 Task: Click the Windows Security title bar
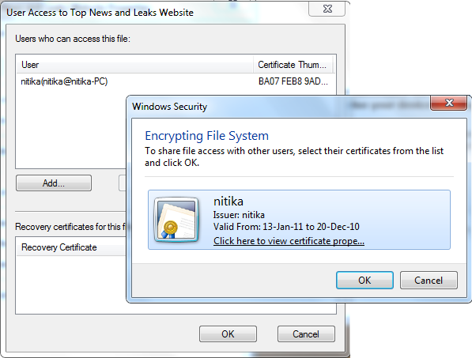click(280, 106)
